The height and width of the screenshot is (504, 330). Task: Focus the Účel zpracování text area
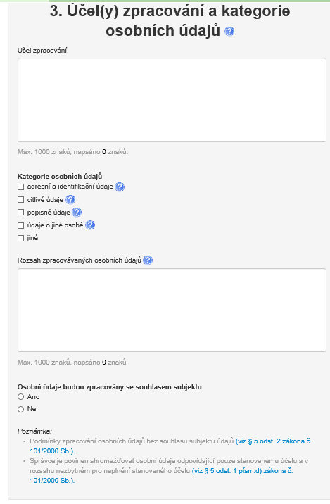[172, 100]
